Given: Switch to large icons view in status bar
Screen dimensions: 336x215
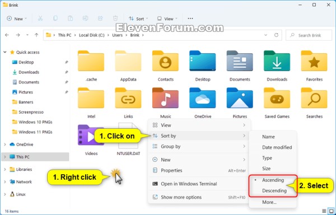Looking at the screenshot, I should (331, 211).
